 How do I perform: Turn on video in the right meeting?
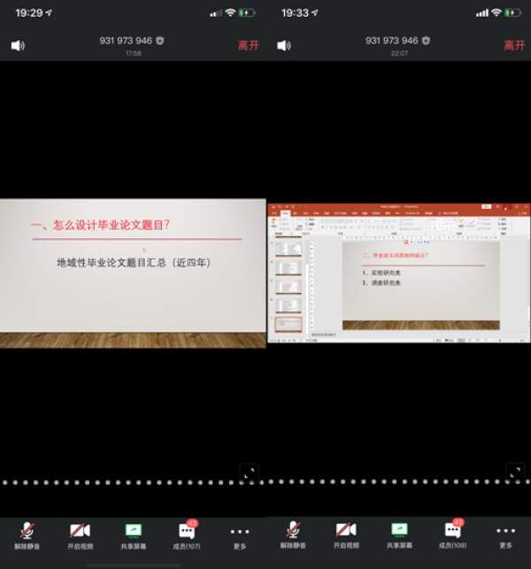(x=346, y=532)
